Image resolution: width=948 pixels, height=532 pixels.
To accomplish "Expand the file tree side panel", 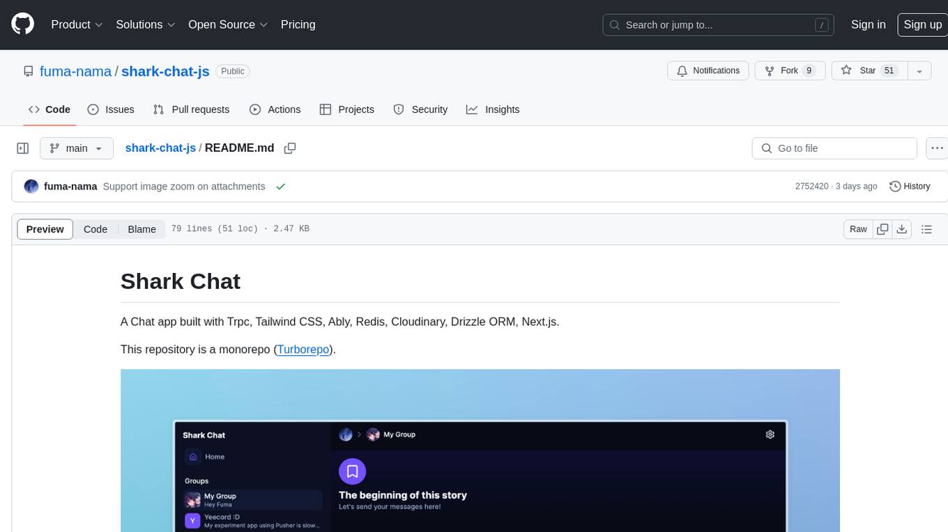I will point(22,148).
